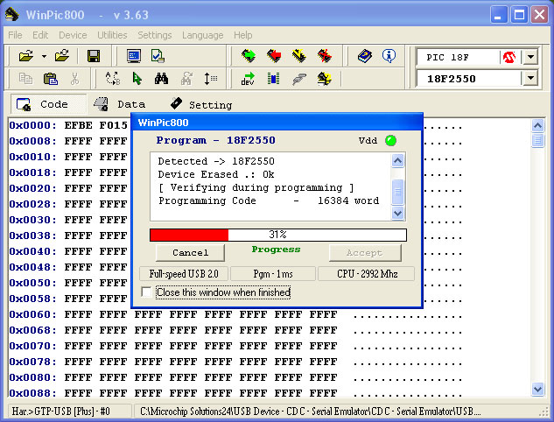Screen dimensions: 554x422
Task: Click the code view scroll down arrow
Action: [537, 389]
